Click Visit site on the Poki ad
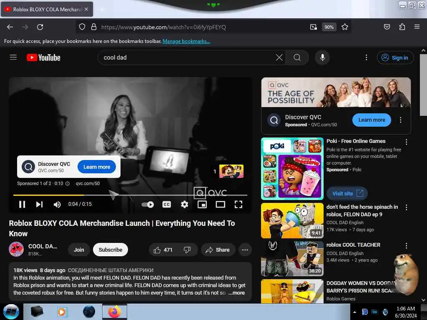Viewport: 427px width, 320px height. [x=347, y=193]
